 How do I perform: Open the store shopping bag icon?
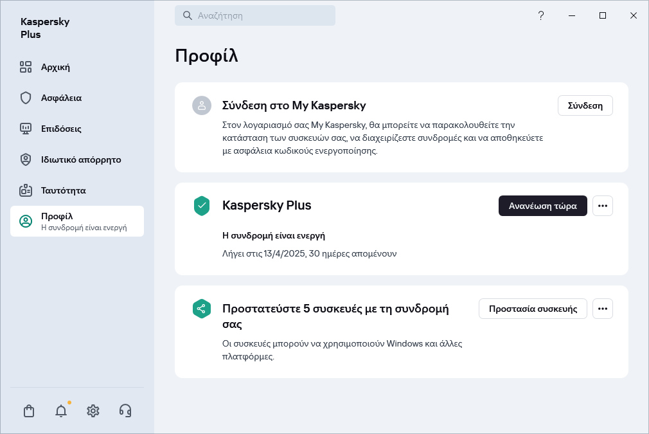pyautogui.click(x=29, y=411)
